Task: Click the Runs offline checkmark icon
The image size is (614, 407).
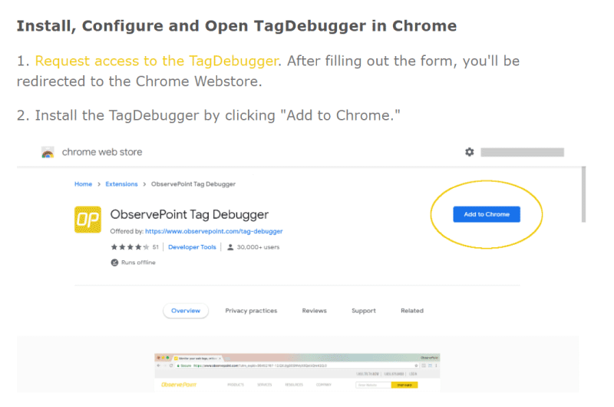Action: pyautogui.click(x=114, y=263)
